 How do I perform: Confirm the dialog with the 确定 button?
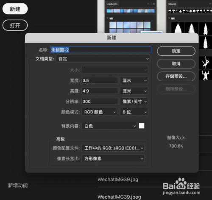point(176,51)
